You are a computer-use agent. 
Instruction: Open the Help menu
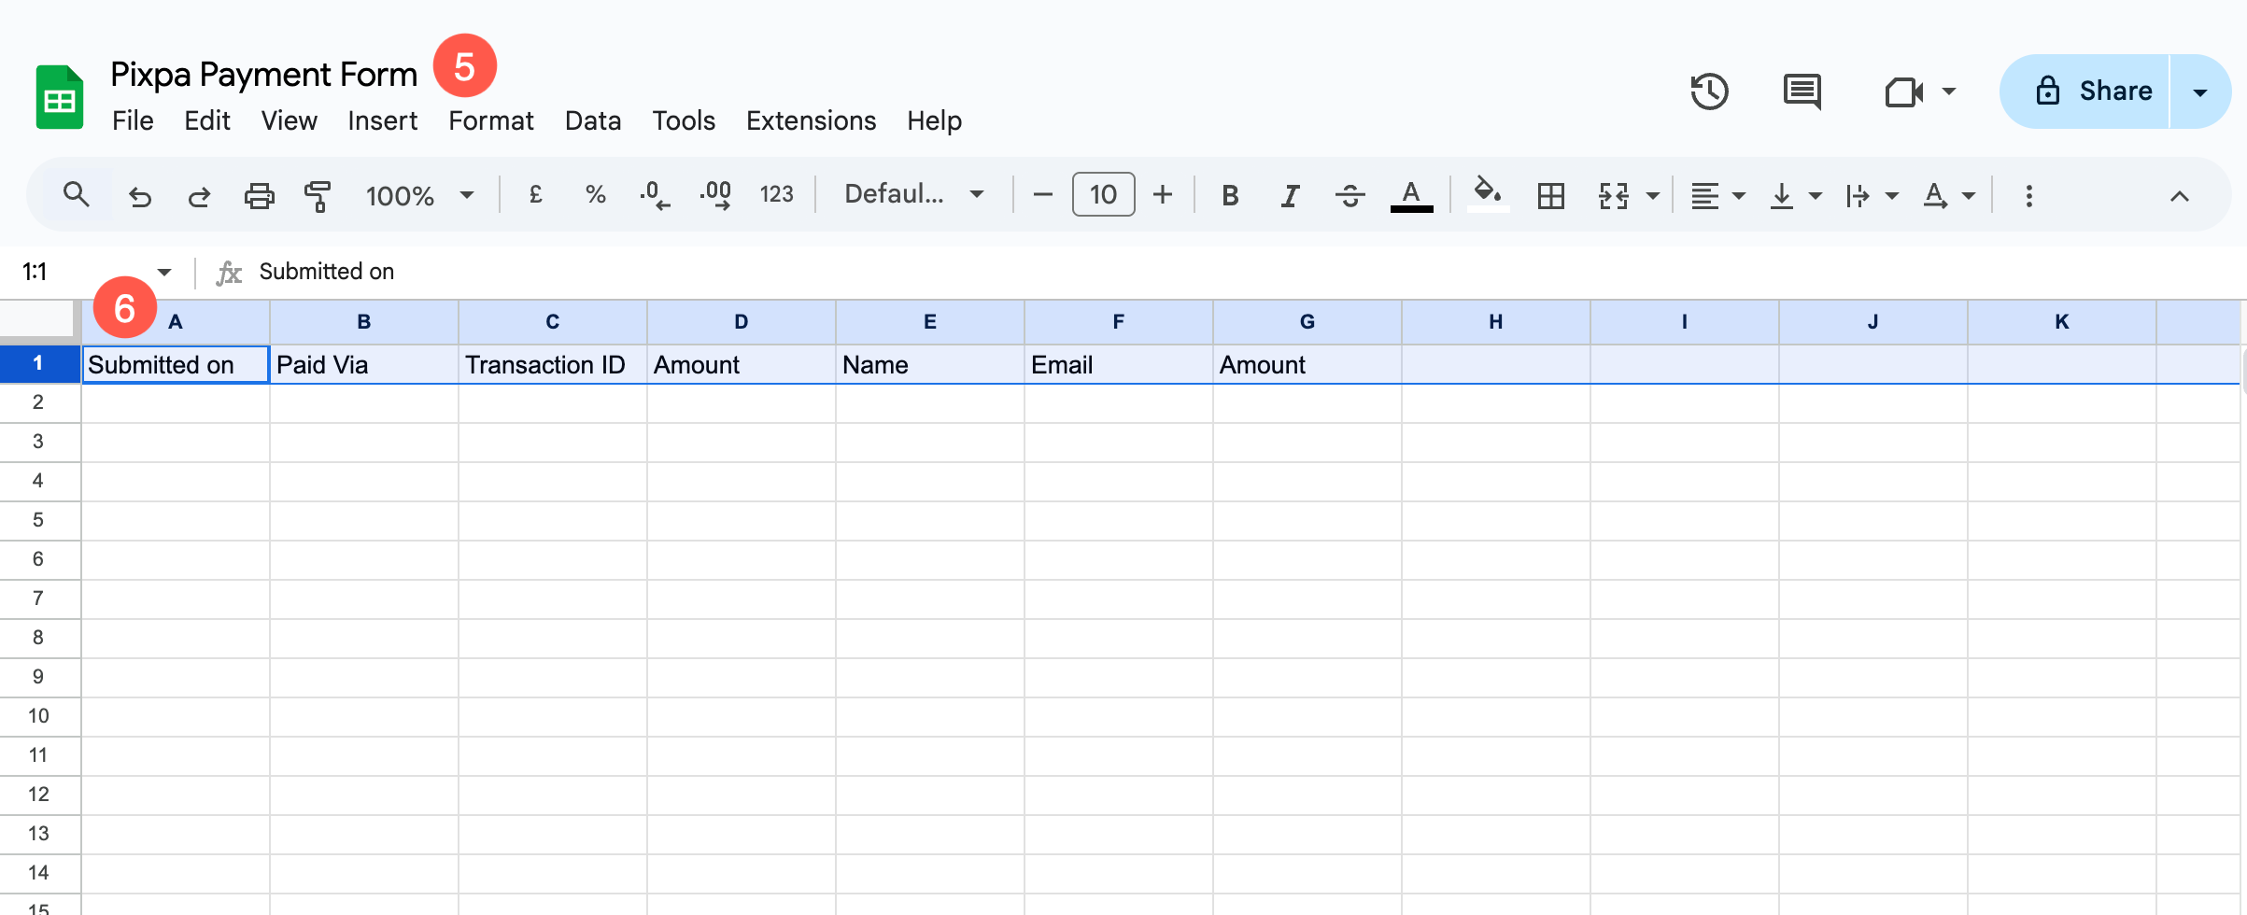(x=934, y=120)
